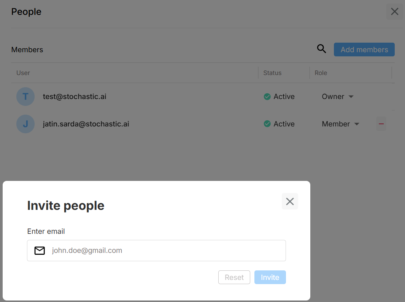Click green Active check icon for test@stochastic.ai
Viewport: 405px width, 302px height.
(267, 97)
